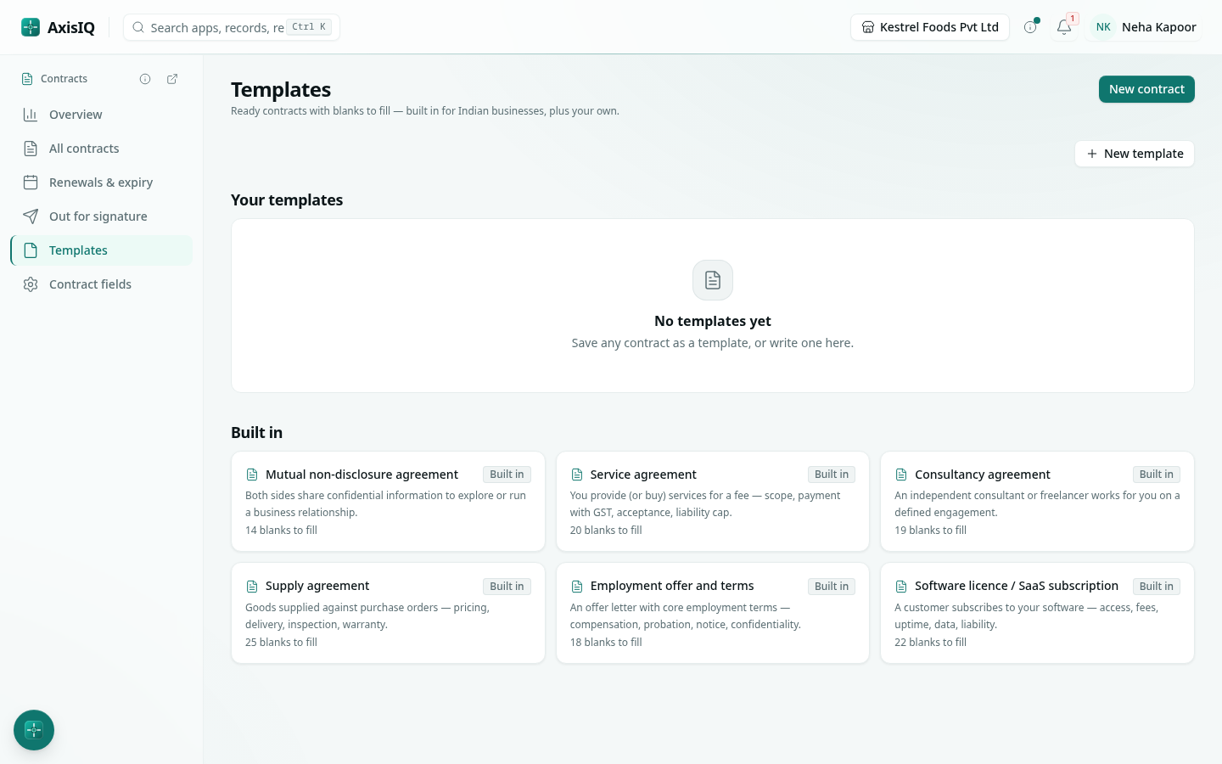
Task: Open Renewals & expiry section
Action: point(102,183)
